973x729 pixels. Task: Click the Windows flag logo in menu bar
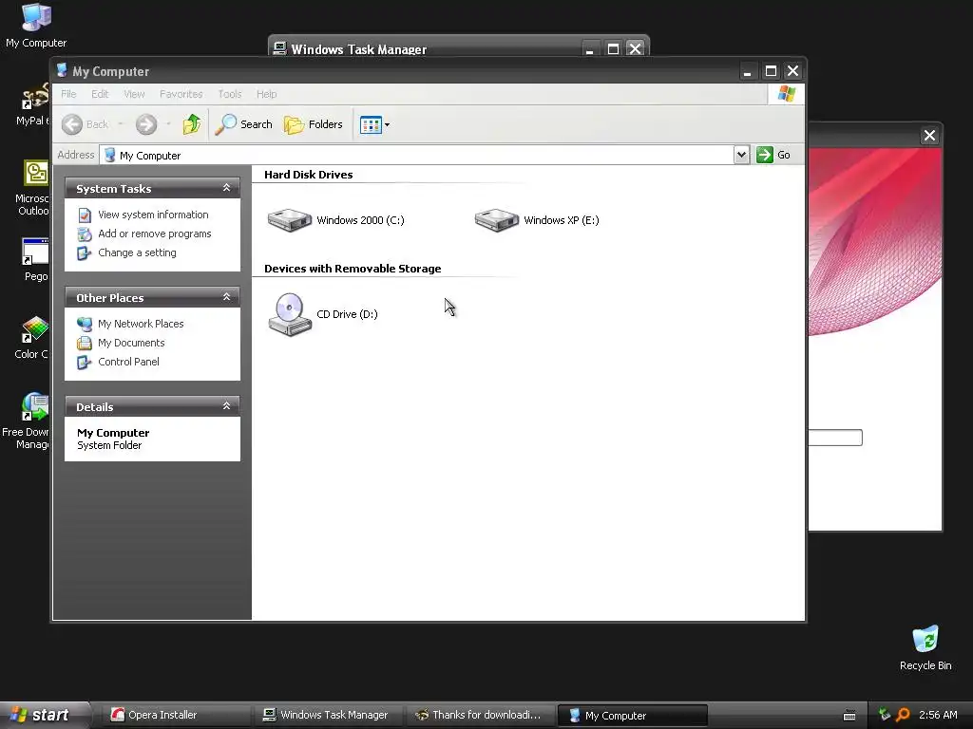click(x=786, y=94)
